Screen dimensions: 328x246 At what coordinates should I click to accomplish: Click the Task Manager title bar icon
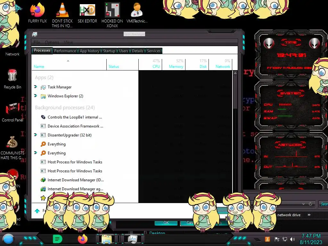tap(35, 34)
